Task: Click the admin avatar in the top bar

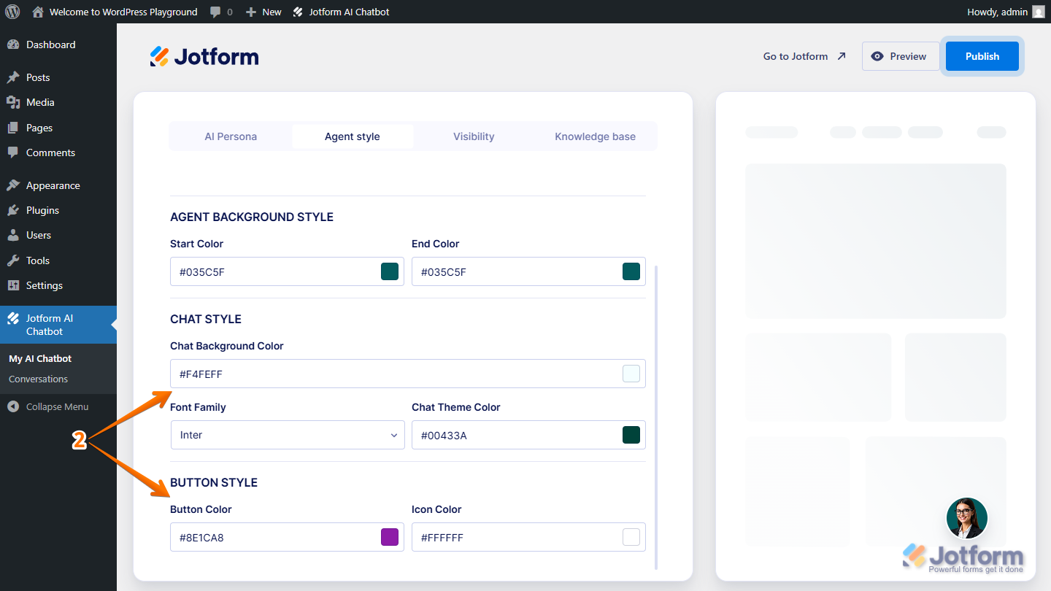Action: click(1038, 12)
